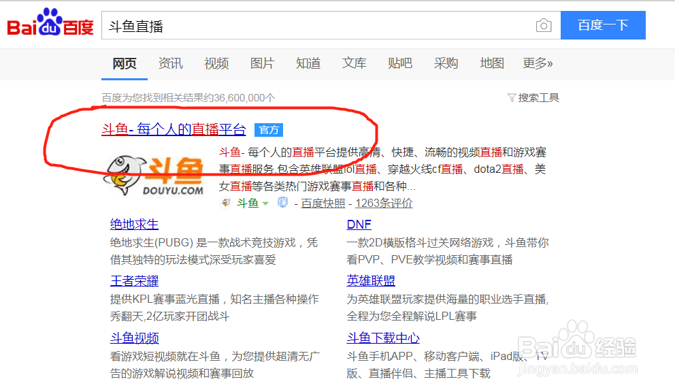Click the description starting 绝地求生(PUBG)
675x392 pixels.
point(214,251)
